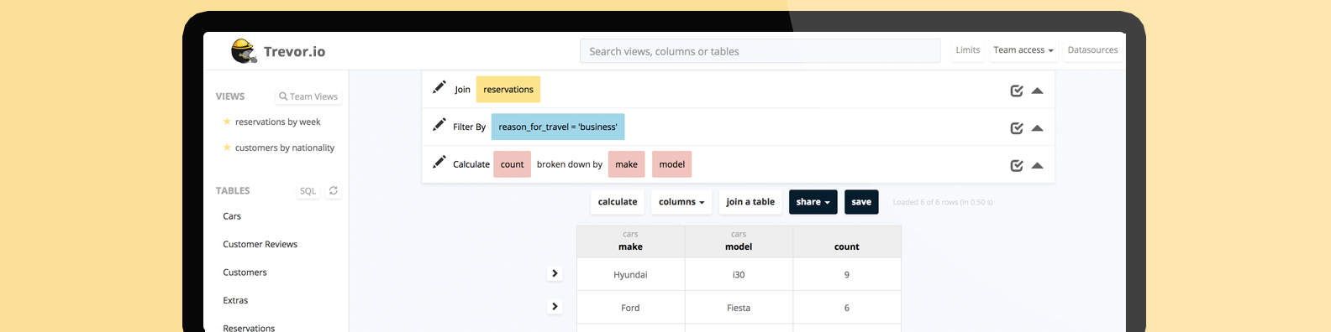Focus the search views, columns or tables field
This screenshot has height=332, width=1331.
(760, 51)
